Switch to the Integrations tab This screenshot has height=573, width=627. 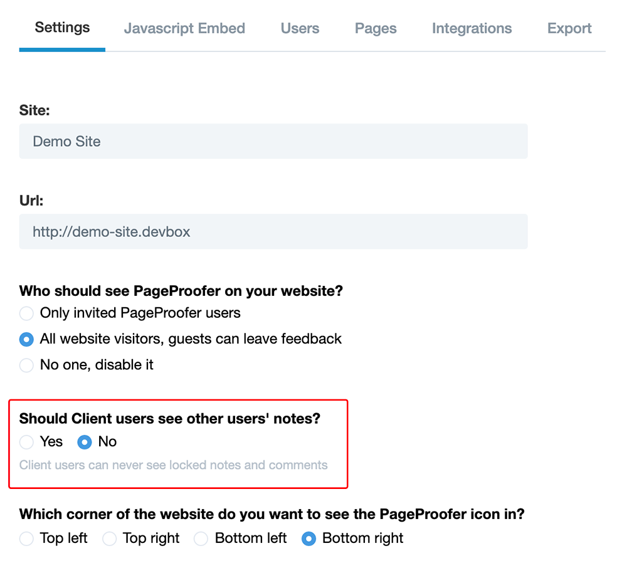click(472, 28)
